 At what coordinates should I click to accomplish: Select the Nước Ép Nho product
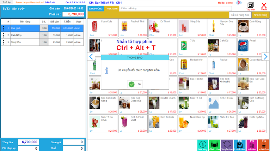coord(252,124)
